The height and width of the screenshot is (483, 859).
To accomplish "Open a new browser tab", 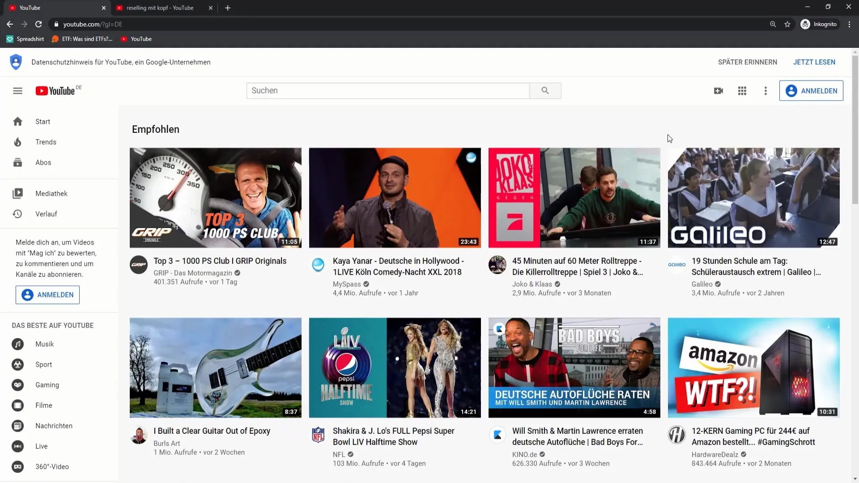I will [x=228, y=8].
